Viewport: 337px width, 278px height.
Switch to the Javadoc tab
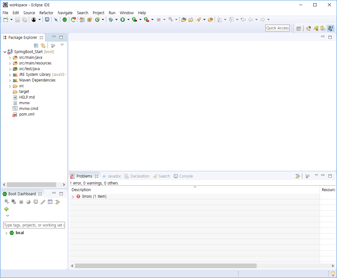click(x=112, y=176)
